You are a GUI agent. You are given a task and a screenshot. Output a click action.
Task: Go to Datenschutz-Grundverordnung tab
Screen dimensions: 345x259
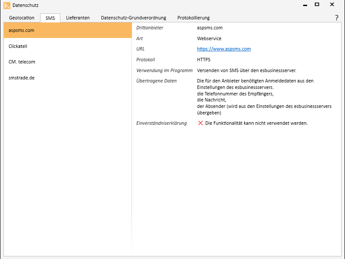[134, 18]
